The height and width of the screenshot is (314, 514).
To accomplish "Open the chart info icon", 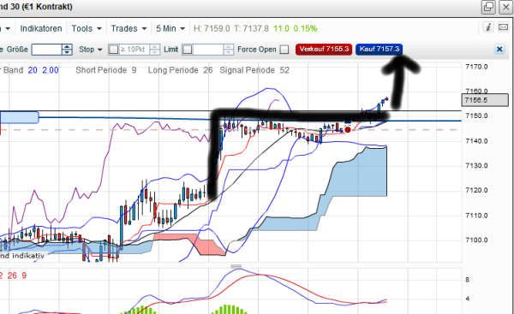I will click(488, 27).
